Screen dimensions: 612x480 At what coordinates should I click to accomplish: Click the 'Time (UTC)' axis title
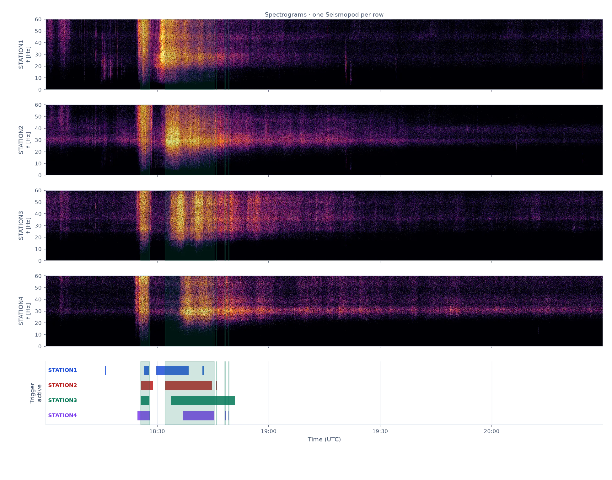point(324,440)
